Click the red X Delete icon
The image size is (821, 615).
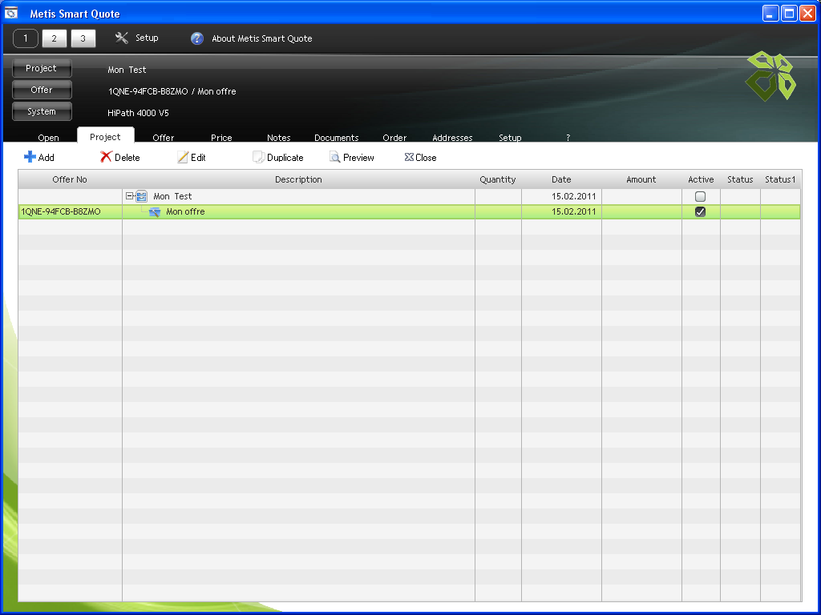point(107,157)
